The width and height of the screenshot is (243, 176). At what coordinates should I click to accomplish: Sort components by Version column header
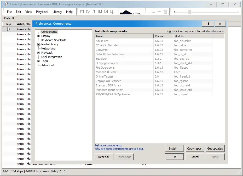(163, 36)
